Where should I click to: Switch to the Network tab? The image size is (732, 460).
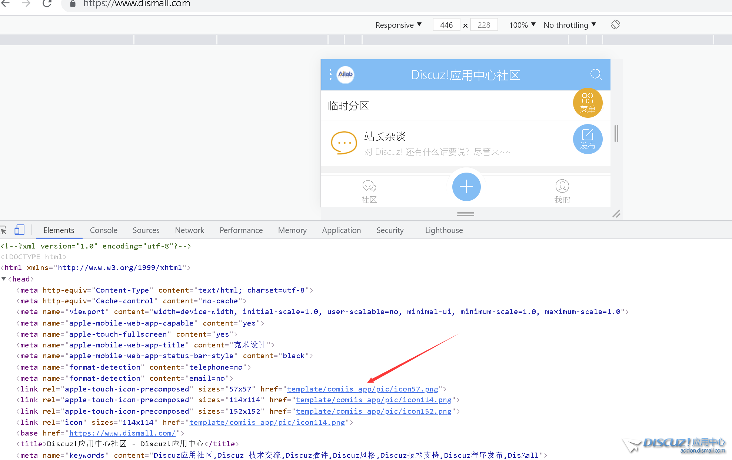pos(189,230)
